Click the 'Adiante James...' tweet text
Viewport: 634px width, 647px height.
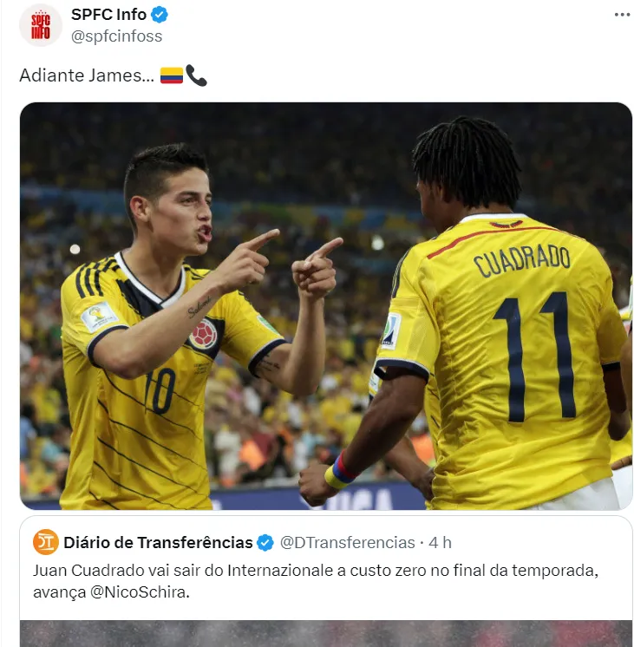point(87,75)
